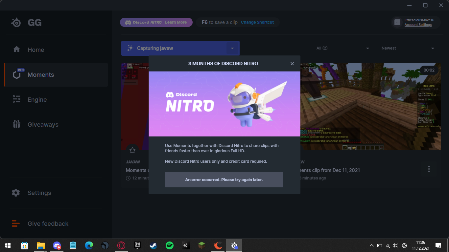The image size is (449, 252).
Task: Open the Moments section
Action: coord(56,75)
